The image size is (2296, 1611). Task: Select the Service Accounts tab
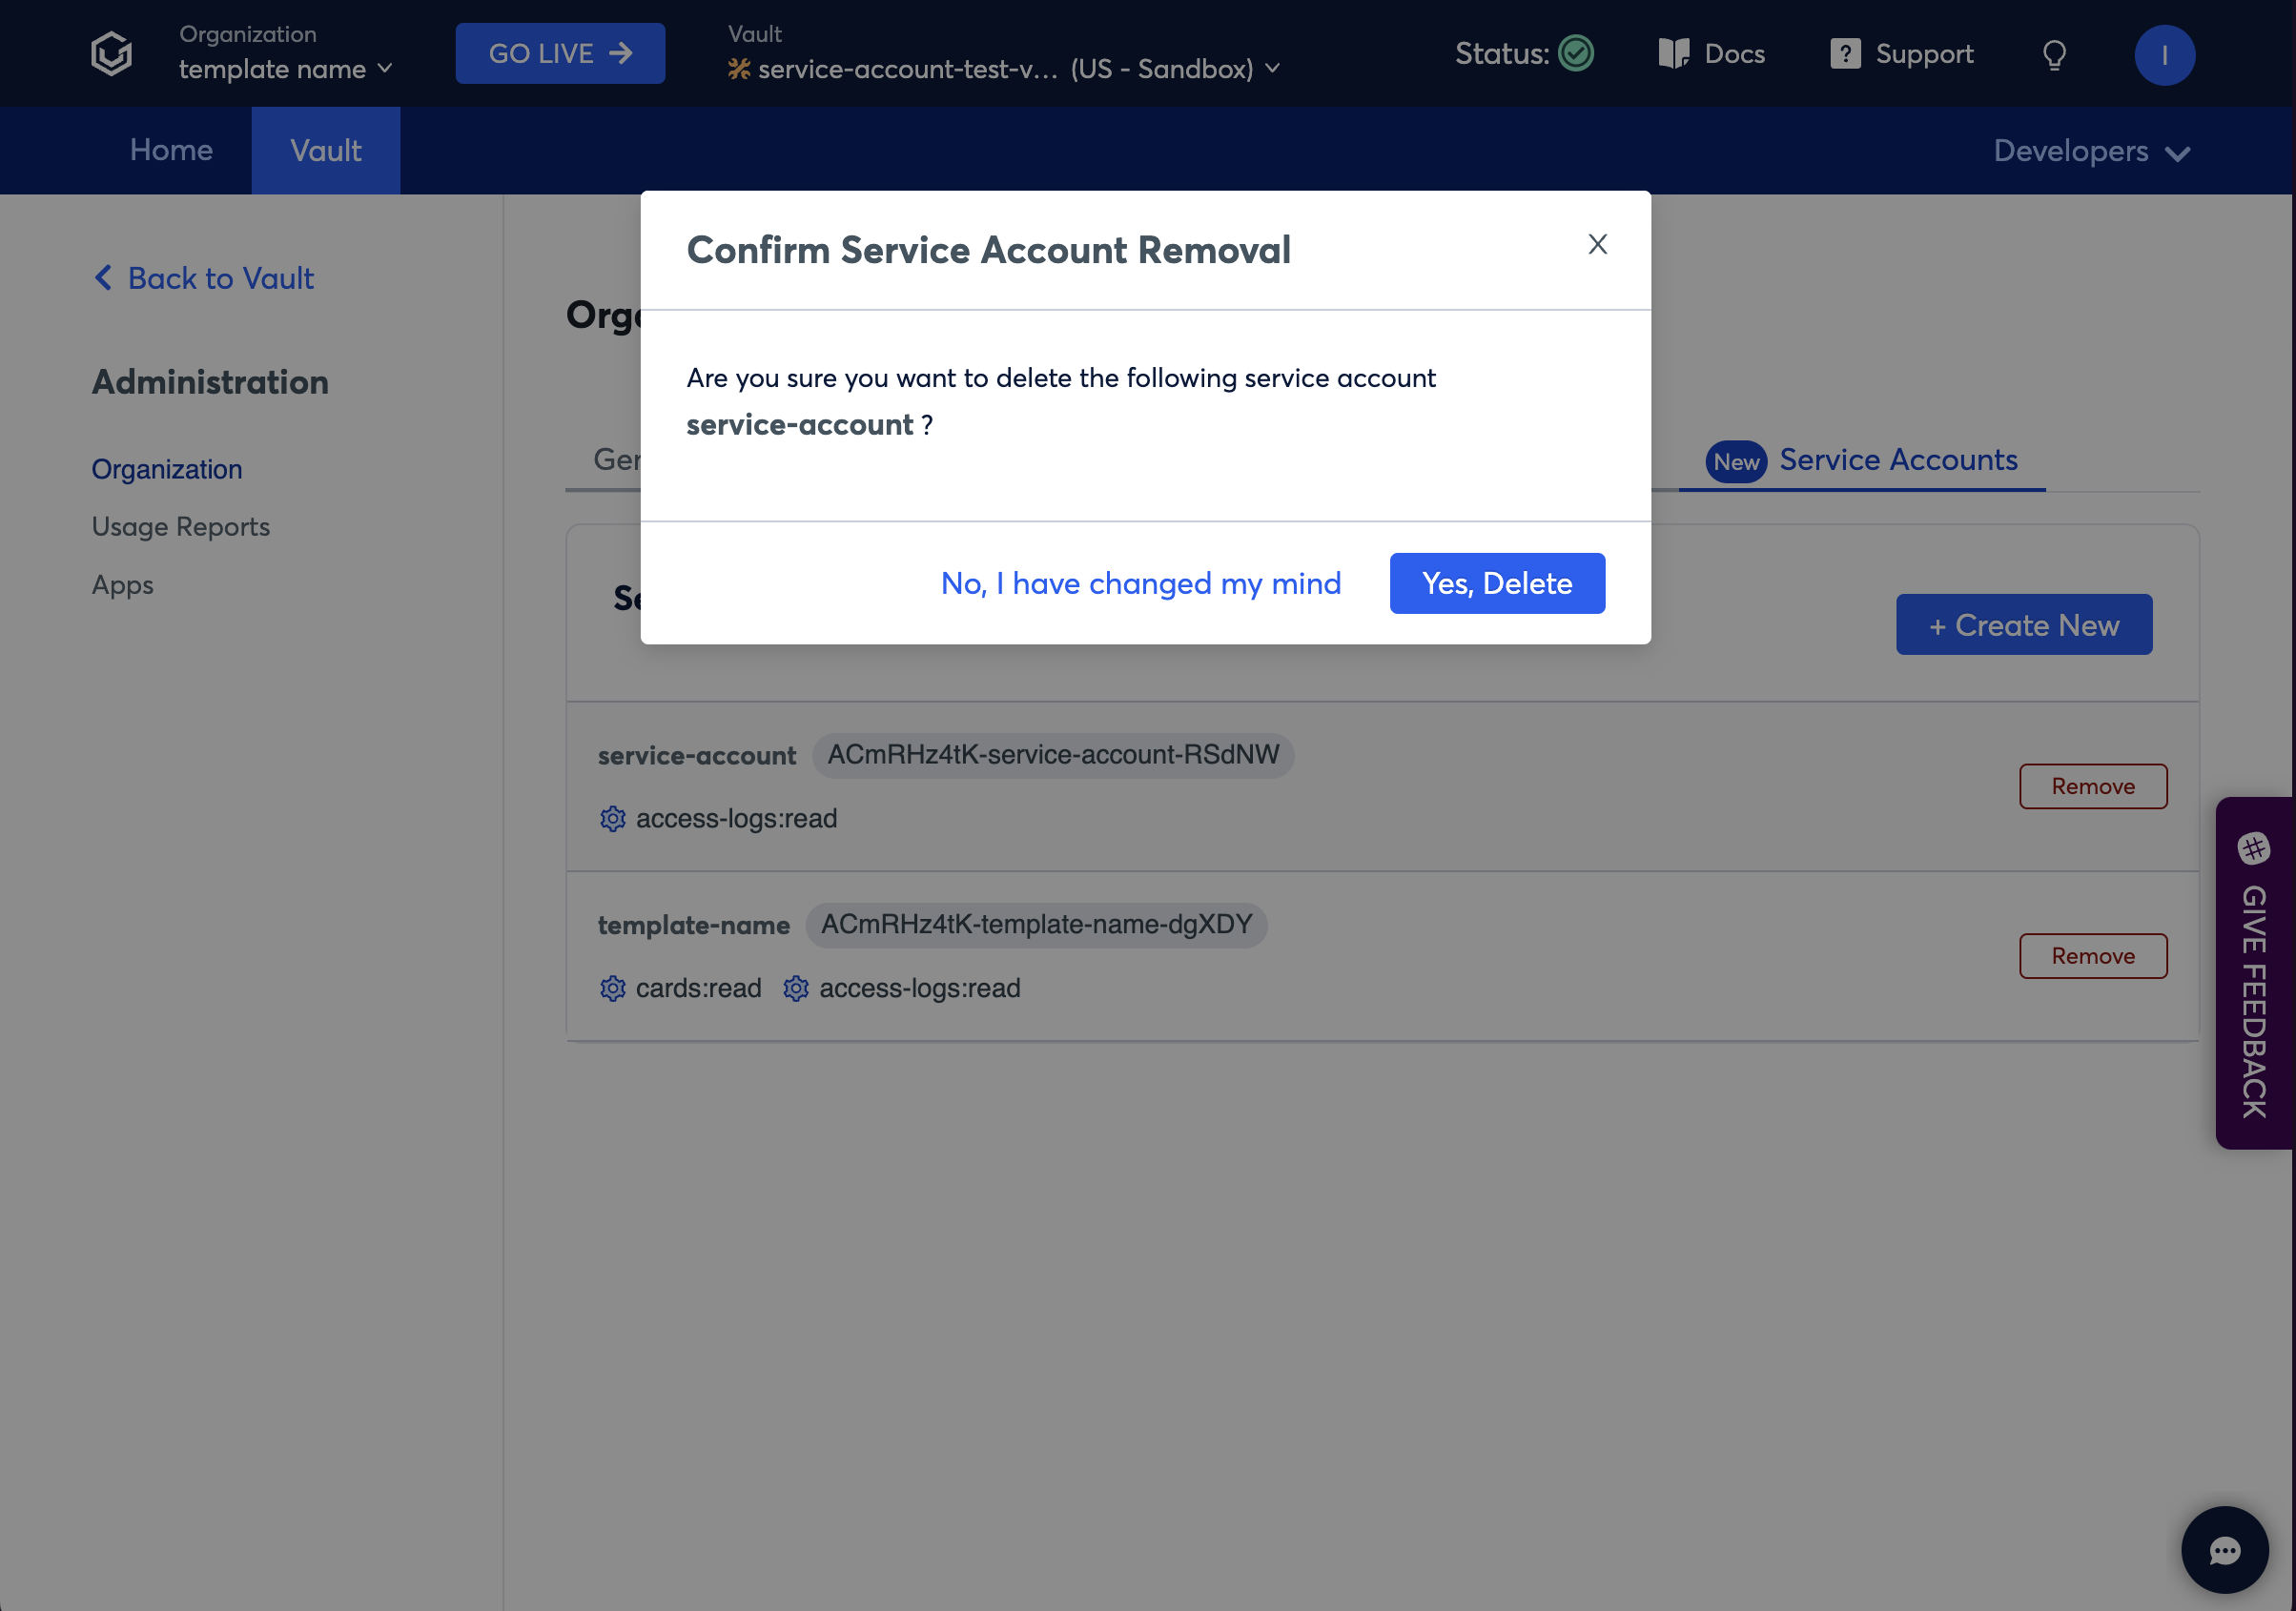click(1897, 460)
